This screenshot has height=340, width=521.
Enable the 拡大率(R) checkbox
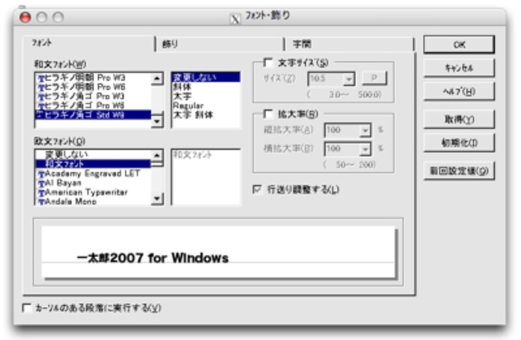(x=268, y=114)
